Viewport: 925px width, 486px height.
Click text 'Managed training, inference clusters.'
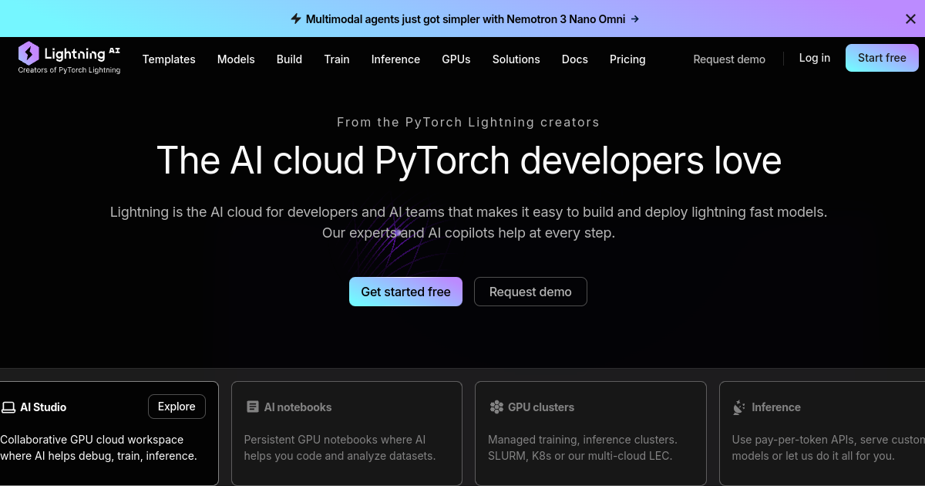(x=583, y=440)
